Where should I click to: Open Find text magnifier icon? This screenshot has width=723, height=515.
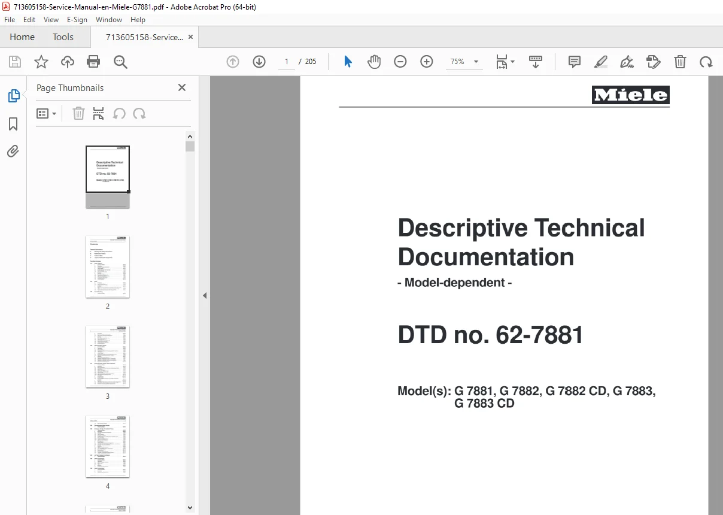(121, 62)
